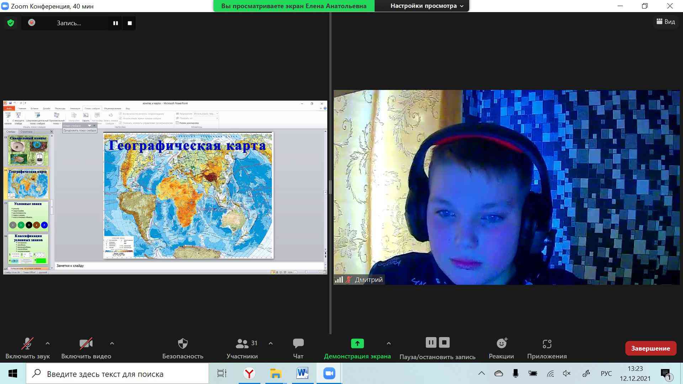The height and width of the screenshot is (384, 683).
Task: Open Настройки просмотра dropdown
Action: (x=427, y=6)
